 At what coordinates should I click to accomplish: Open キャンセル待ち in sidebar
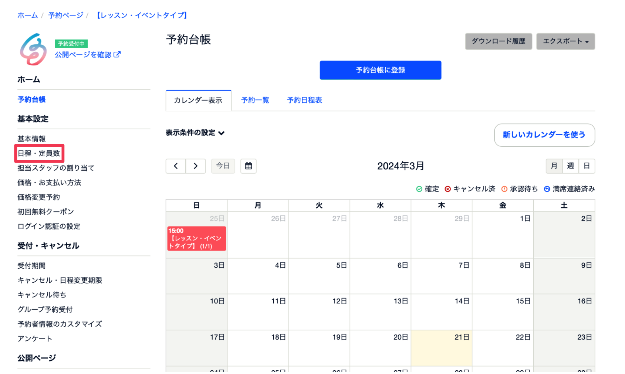click(42, 295)
